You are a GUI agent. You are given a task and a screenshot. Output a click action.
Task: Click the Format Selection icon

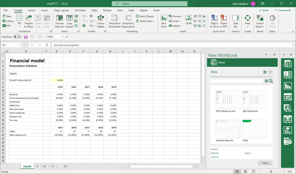tap(59, 18)
